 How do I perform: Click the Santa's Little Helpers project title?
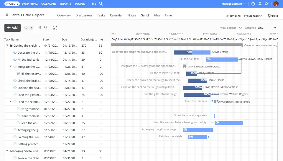coord(27,15)
